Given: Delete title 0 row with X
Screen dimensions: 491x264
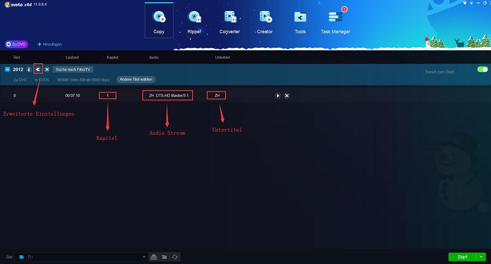Looking at the screenshot, I should tap(287, 96).
